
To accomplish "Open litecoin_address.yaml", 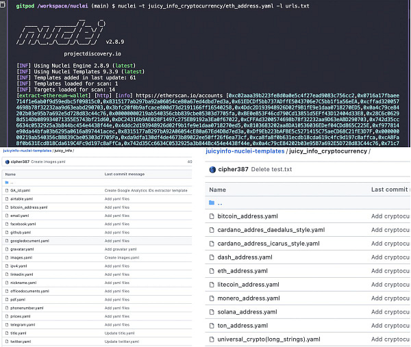I will pyautogui.click(x=248, y=285).
